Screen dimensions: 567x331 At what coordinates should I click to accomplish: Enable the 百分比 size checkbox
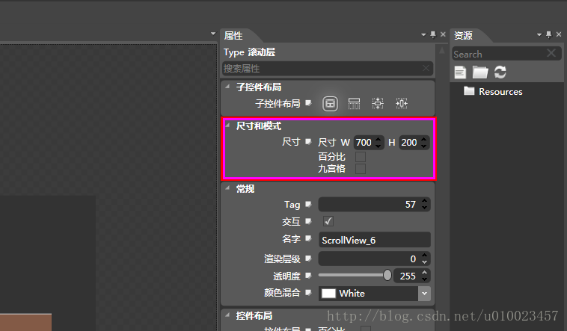(x=361, y=157)
